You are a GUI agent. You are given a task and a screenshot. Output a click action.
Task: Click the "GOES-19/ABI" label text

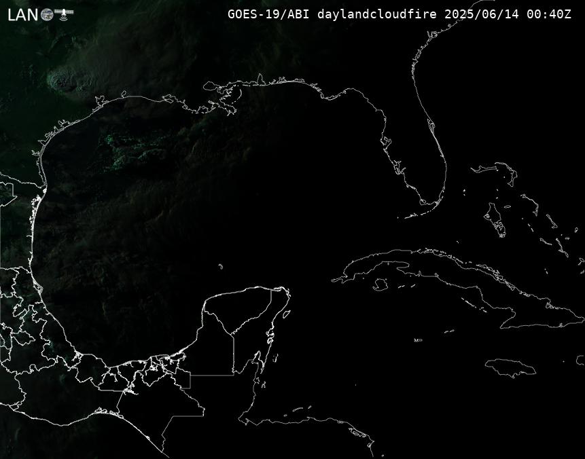[268, 14]
